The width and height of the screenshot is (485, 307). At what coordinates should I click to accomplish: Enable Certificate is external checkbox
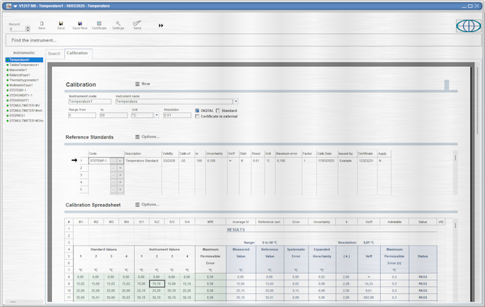coord(198,117)
